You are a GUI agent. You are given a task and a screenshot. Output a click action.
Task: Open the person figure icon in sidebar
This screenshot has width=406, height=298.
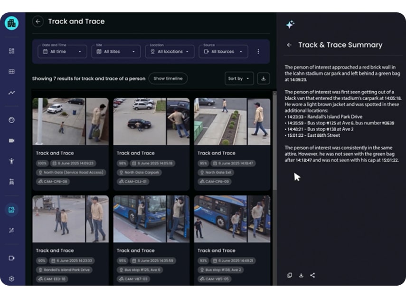(11, 161)
